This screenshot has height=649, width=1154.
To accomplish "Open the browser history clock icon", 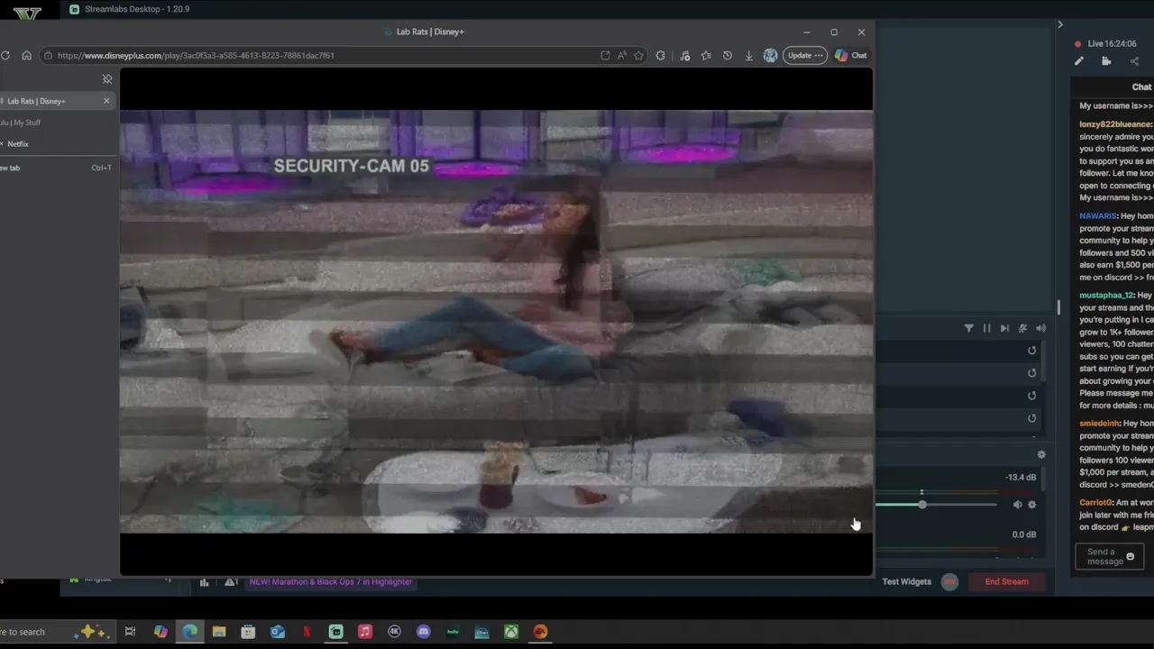I will click(x=727, y=55).
